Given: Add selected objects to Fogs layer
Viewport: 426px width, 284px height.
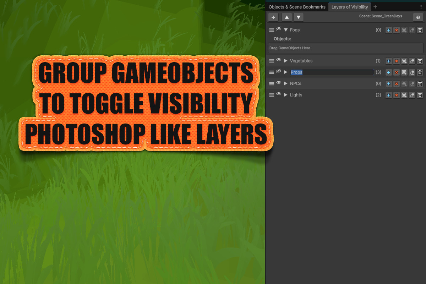Looking at the screenshot, I should (x=389, y=30).
